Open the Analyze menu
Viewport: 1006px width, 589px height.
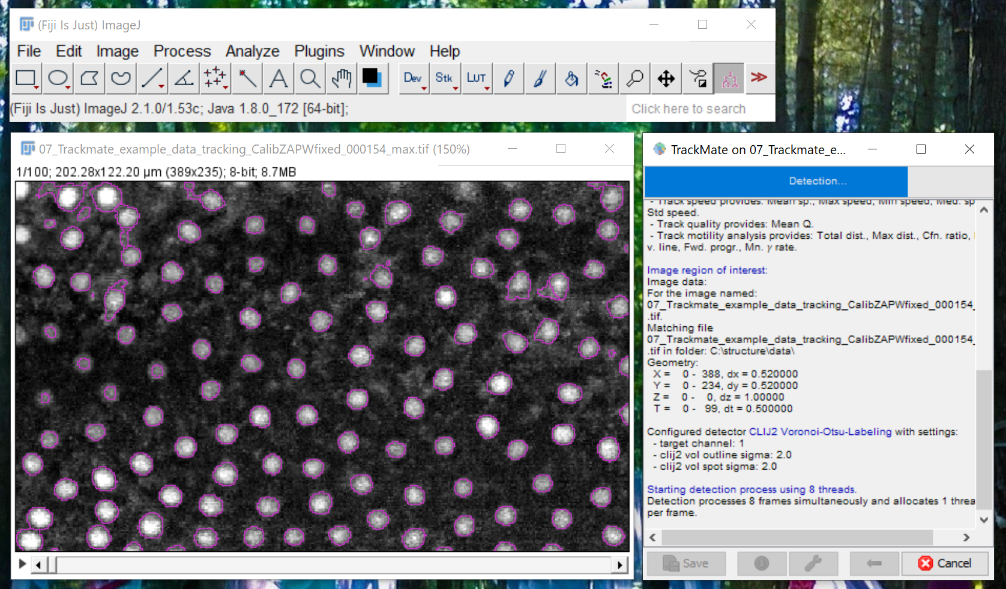pyautogui.click(x=253, y=51)
